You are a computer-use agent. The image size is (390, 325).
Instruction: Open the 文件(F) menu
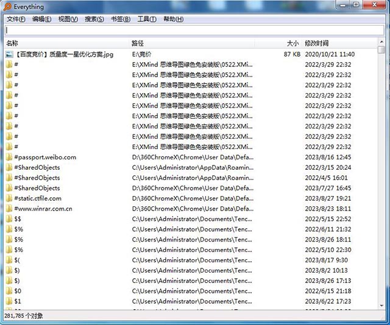point(16,19)
